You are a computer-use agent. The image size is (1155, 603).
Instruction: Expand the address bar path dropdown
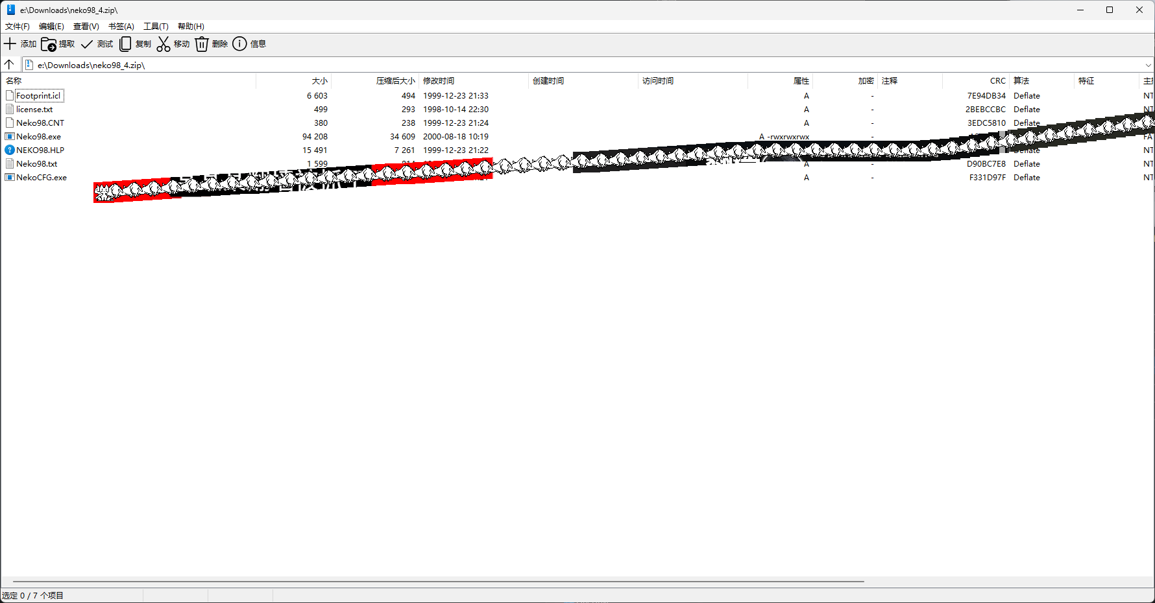(x=1148, y=65)
